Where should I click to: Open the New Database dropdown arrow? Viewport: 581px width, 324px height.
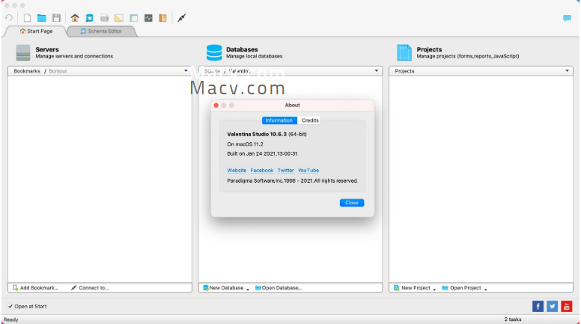248,289
